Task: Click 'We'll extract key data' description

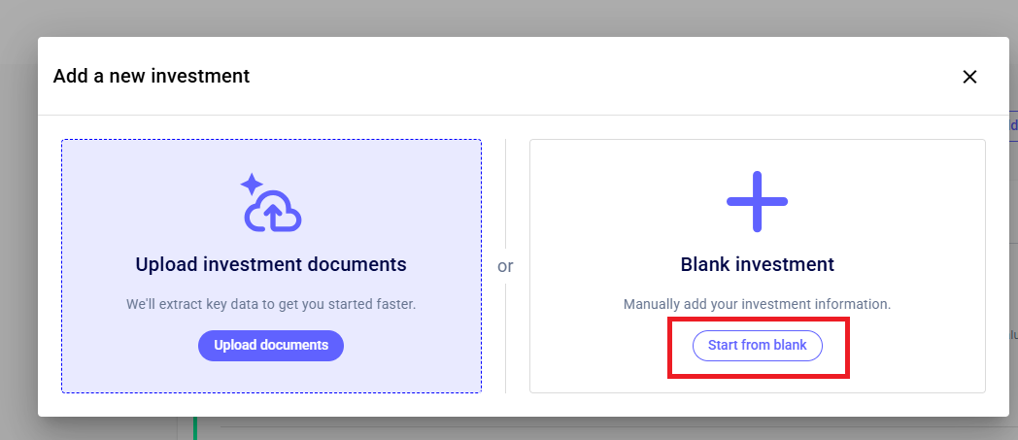Action: (271, 304)
